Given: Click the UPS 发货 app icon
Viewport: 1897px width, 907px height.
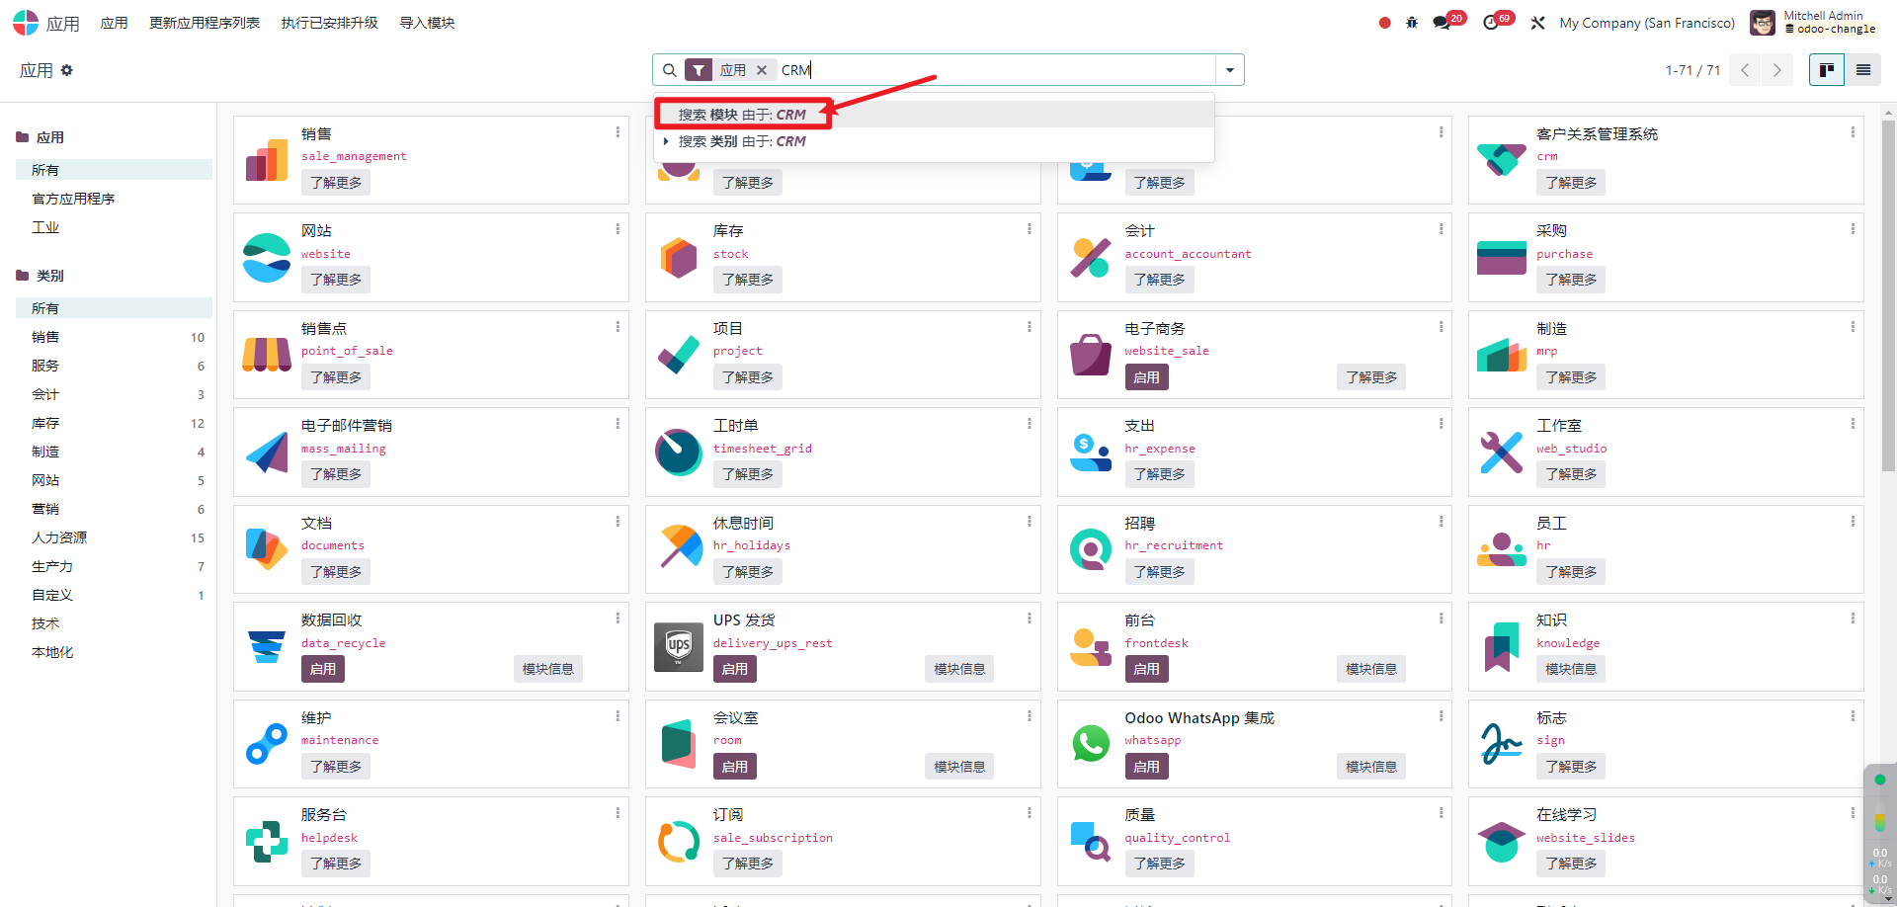Looking at the screenshot, I should [x=679, y=646].
